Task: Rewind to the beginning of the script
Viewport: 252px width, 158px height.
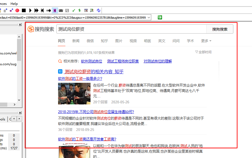Action: tap(42, 10)
